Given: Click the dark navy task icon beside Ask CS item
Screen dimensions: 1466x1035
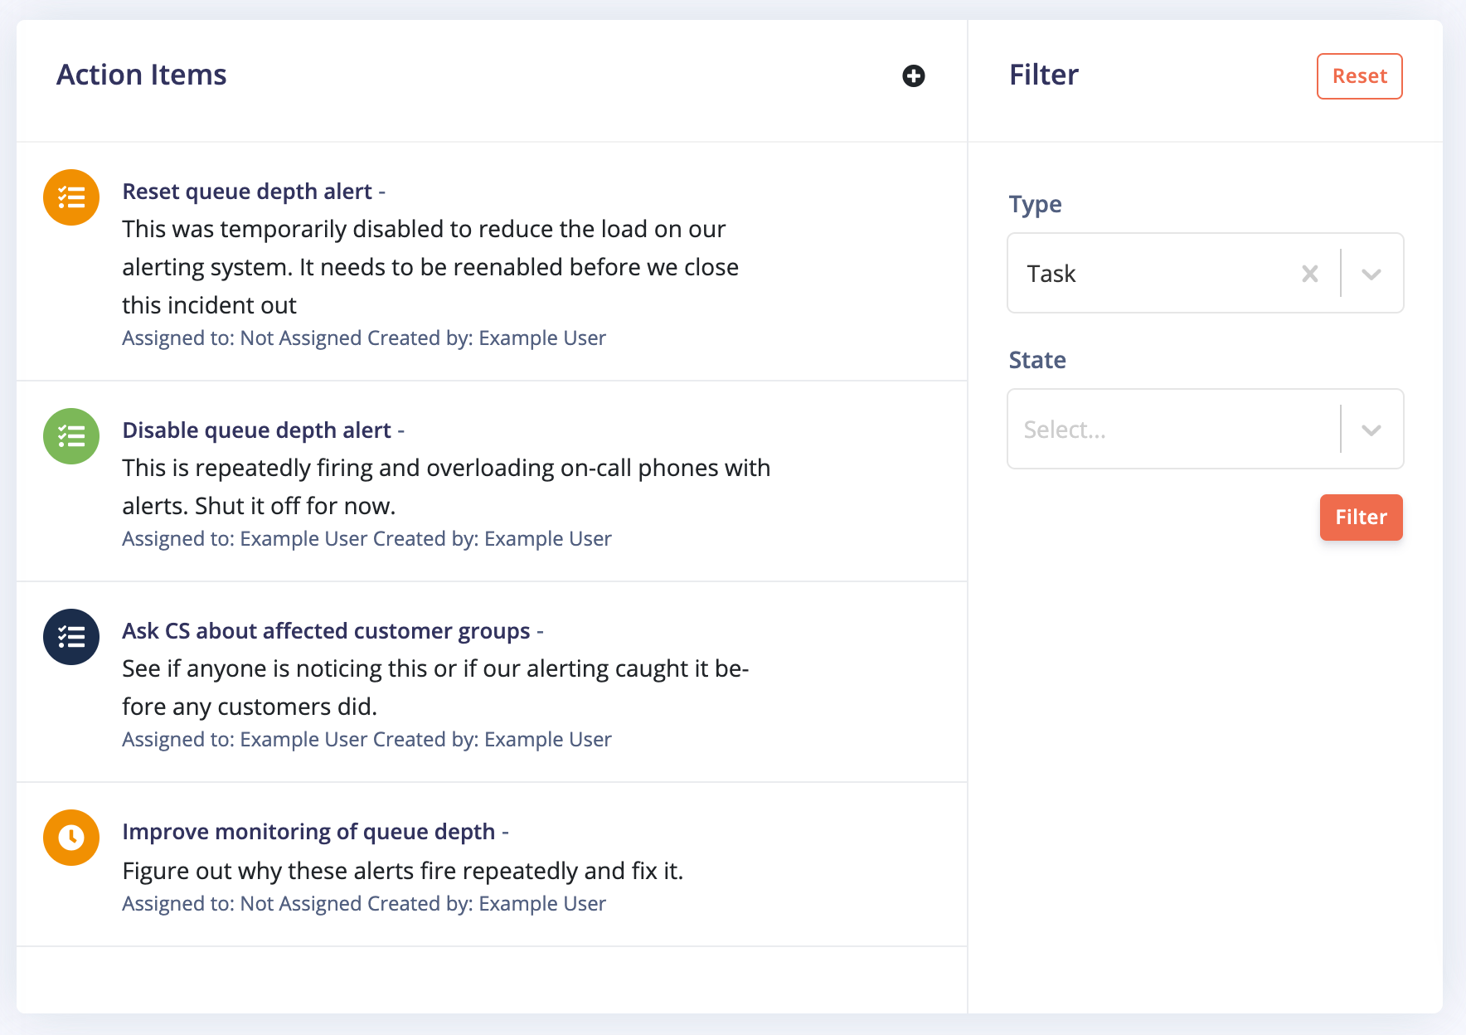Looking at the screenshot, I should click(x=71, y=637).
